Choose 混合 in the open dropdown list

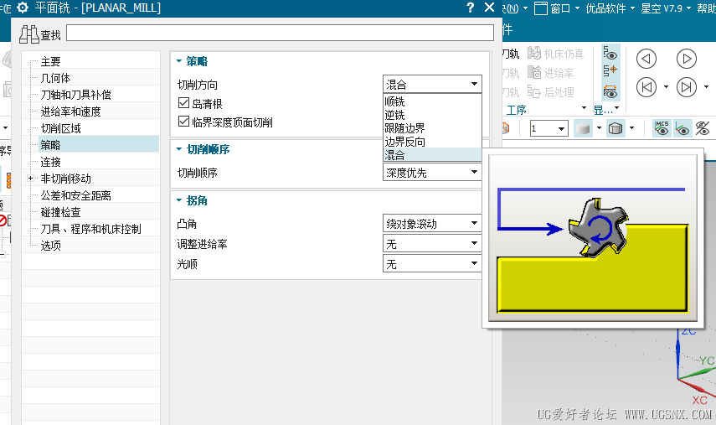pyautogui.click(x=432, y=155)
